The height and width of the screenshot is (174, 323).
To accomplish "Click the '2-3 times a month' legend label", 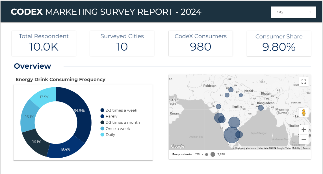I will pyautogui.click(x=123, y=122).
